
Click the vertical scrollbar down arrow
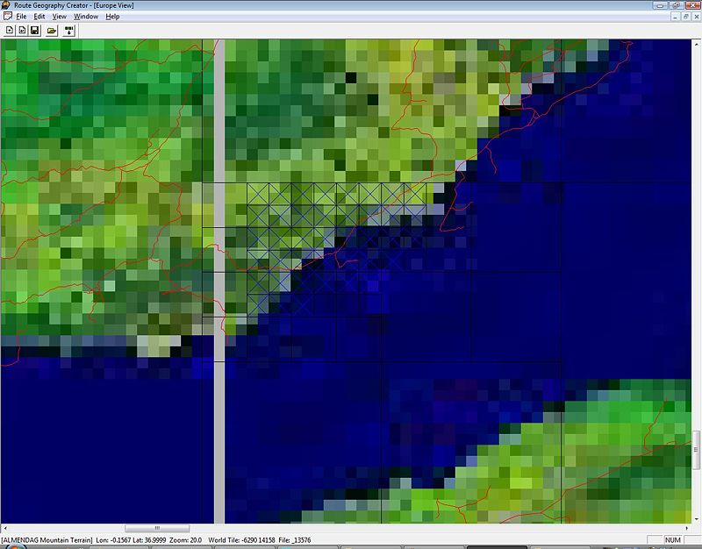(697, 518)
